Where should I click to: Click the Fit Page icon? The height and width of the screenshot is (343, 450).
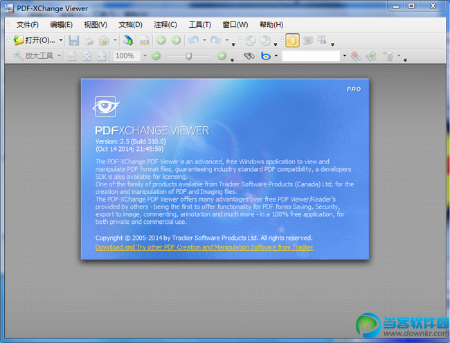point(87,56)
